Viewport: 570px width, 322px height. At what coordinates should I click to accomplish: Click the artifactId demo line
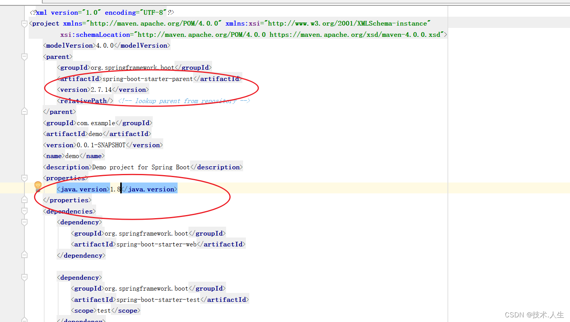[97, 134]
